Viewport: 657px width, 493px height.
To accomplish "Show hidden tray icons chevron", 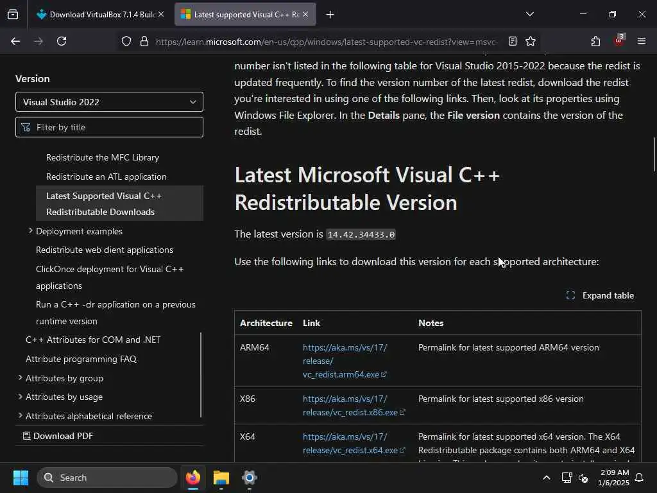I will [x=547, y=478].
